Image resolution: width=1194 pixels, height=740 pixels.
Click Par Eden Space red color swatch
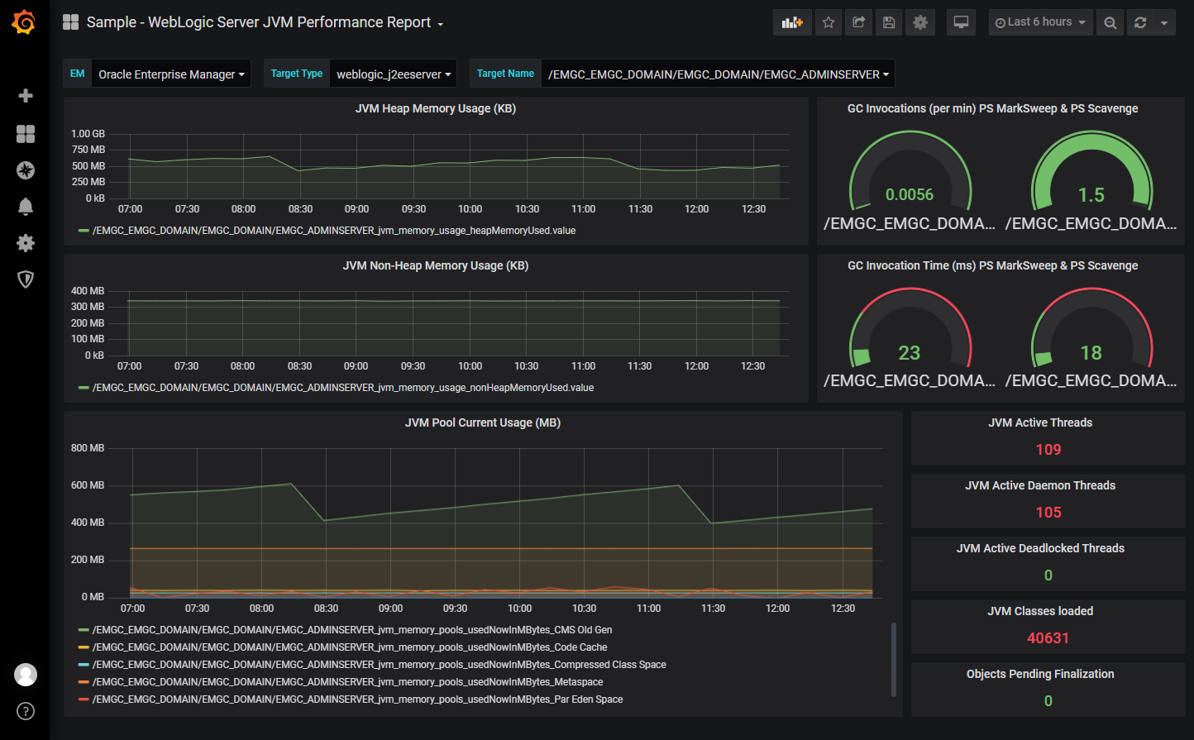tap(84, 699)
